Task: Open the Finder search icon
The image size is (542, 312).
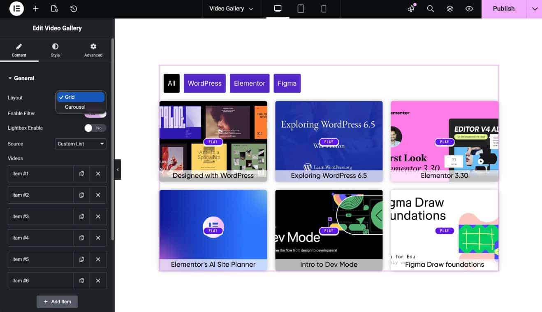Action: pos(431,9)
